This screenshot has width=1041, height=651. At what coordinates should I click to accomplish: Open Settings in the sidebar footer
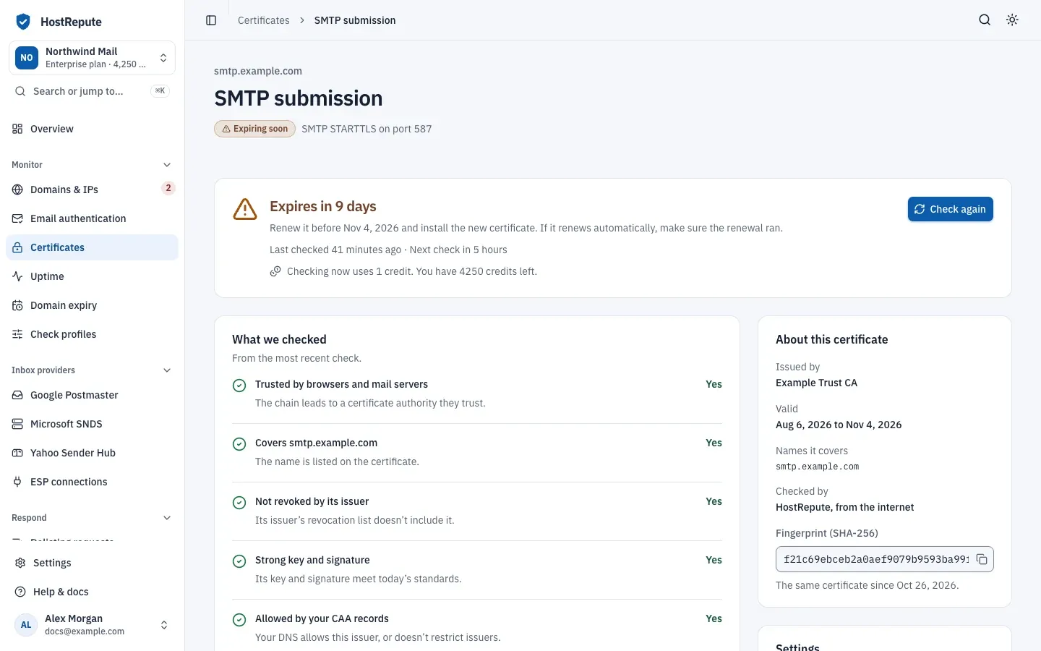click(92, 563)
